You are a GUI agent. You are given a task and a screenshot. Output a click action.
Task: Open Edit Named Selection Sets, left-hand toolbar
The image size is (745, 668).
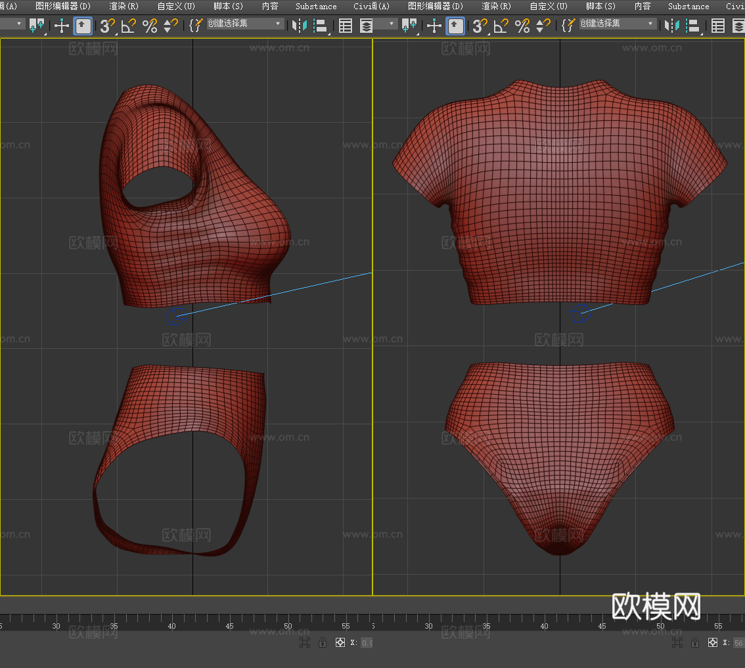(195, 26)
